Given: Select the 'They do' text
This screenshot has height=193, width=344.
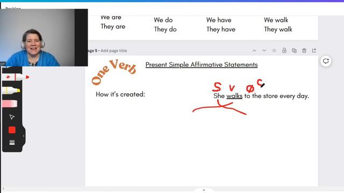Looking at the screenshot, I should [165, 29].
